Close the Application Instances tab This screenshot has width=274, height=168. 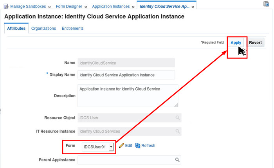tap(133, 7)
